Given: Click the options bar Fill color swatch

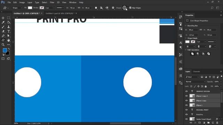Looking at the screenshot, I should point(30,8).
